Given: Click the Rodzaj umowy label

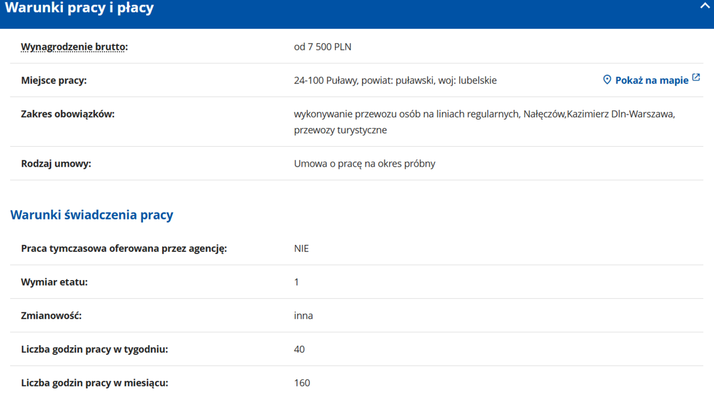Looking at the screenshot, I should pos(56,164).
